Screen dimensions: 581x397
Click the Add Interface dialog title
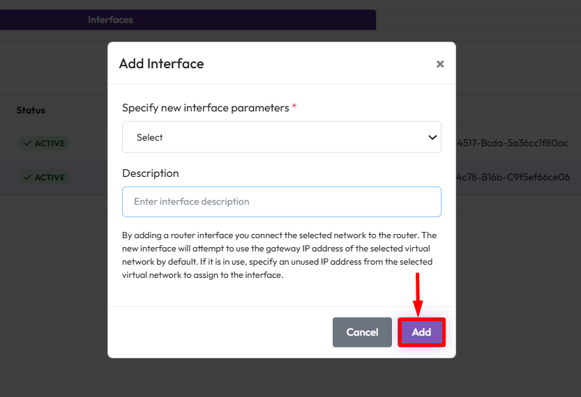tap(161, 64)
